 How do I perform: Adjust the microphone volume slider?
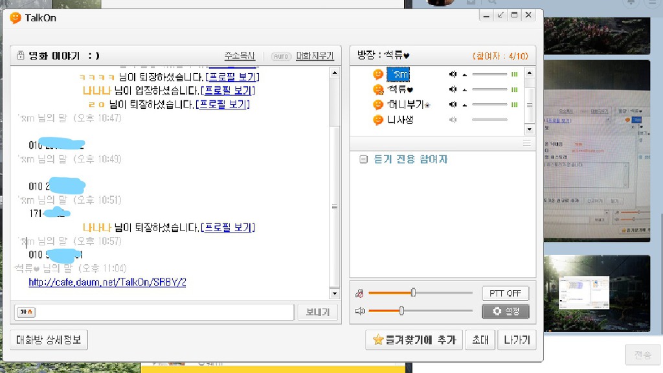pos(420,293)
